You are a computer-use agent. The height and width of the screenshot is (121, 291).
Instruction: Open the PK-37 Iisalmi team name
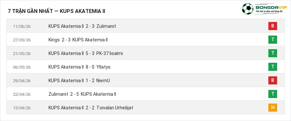110,53
